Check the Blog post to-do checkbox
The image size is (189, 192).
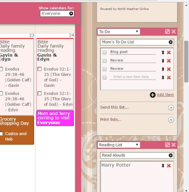[105, 52]
